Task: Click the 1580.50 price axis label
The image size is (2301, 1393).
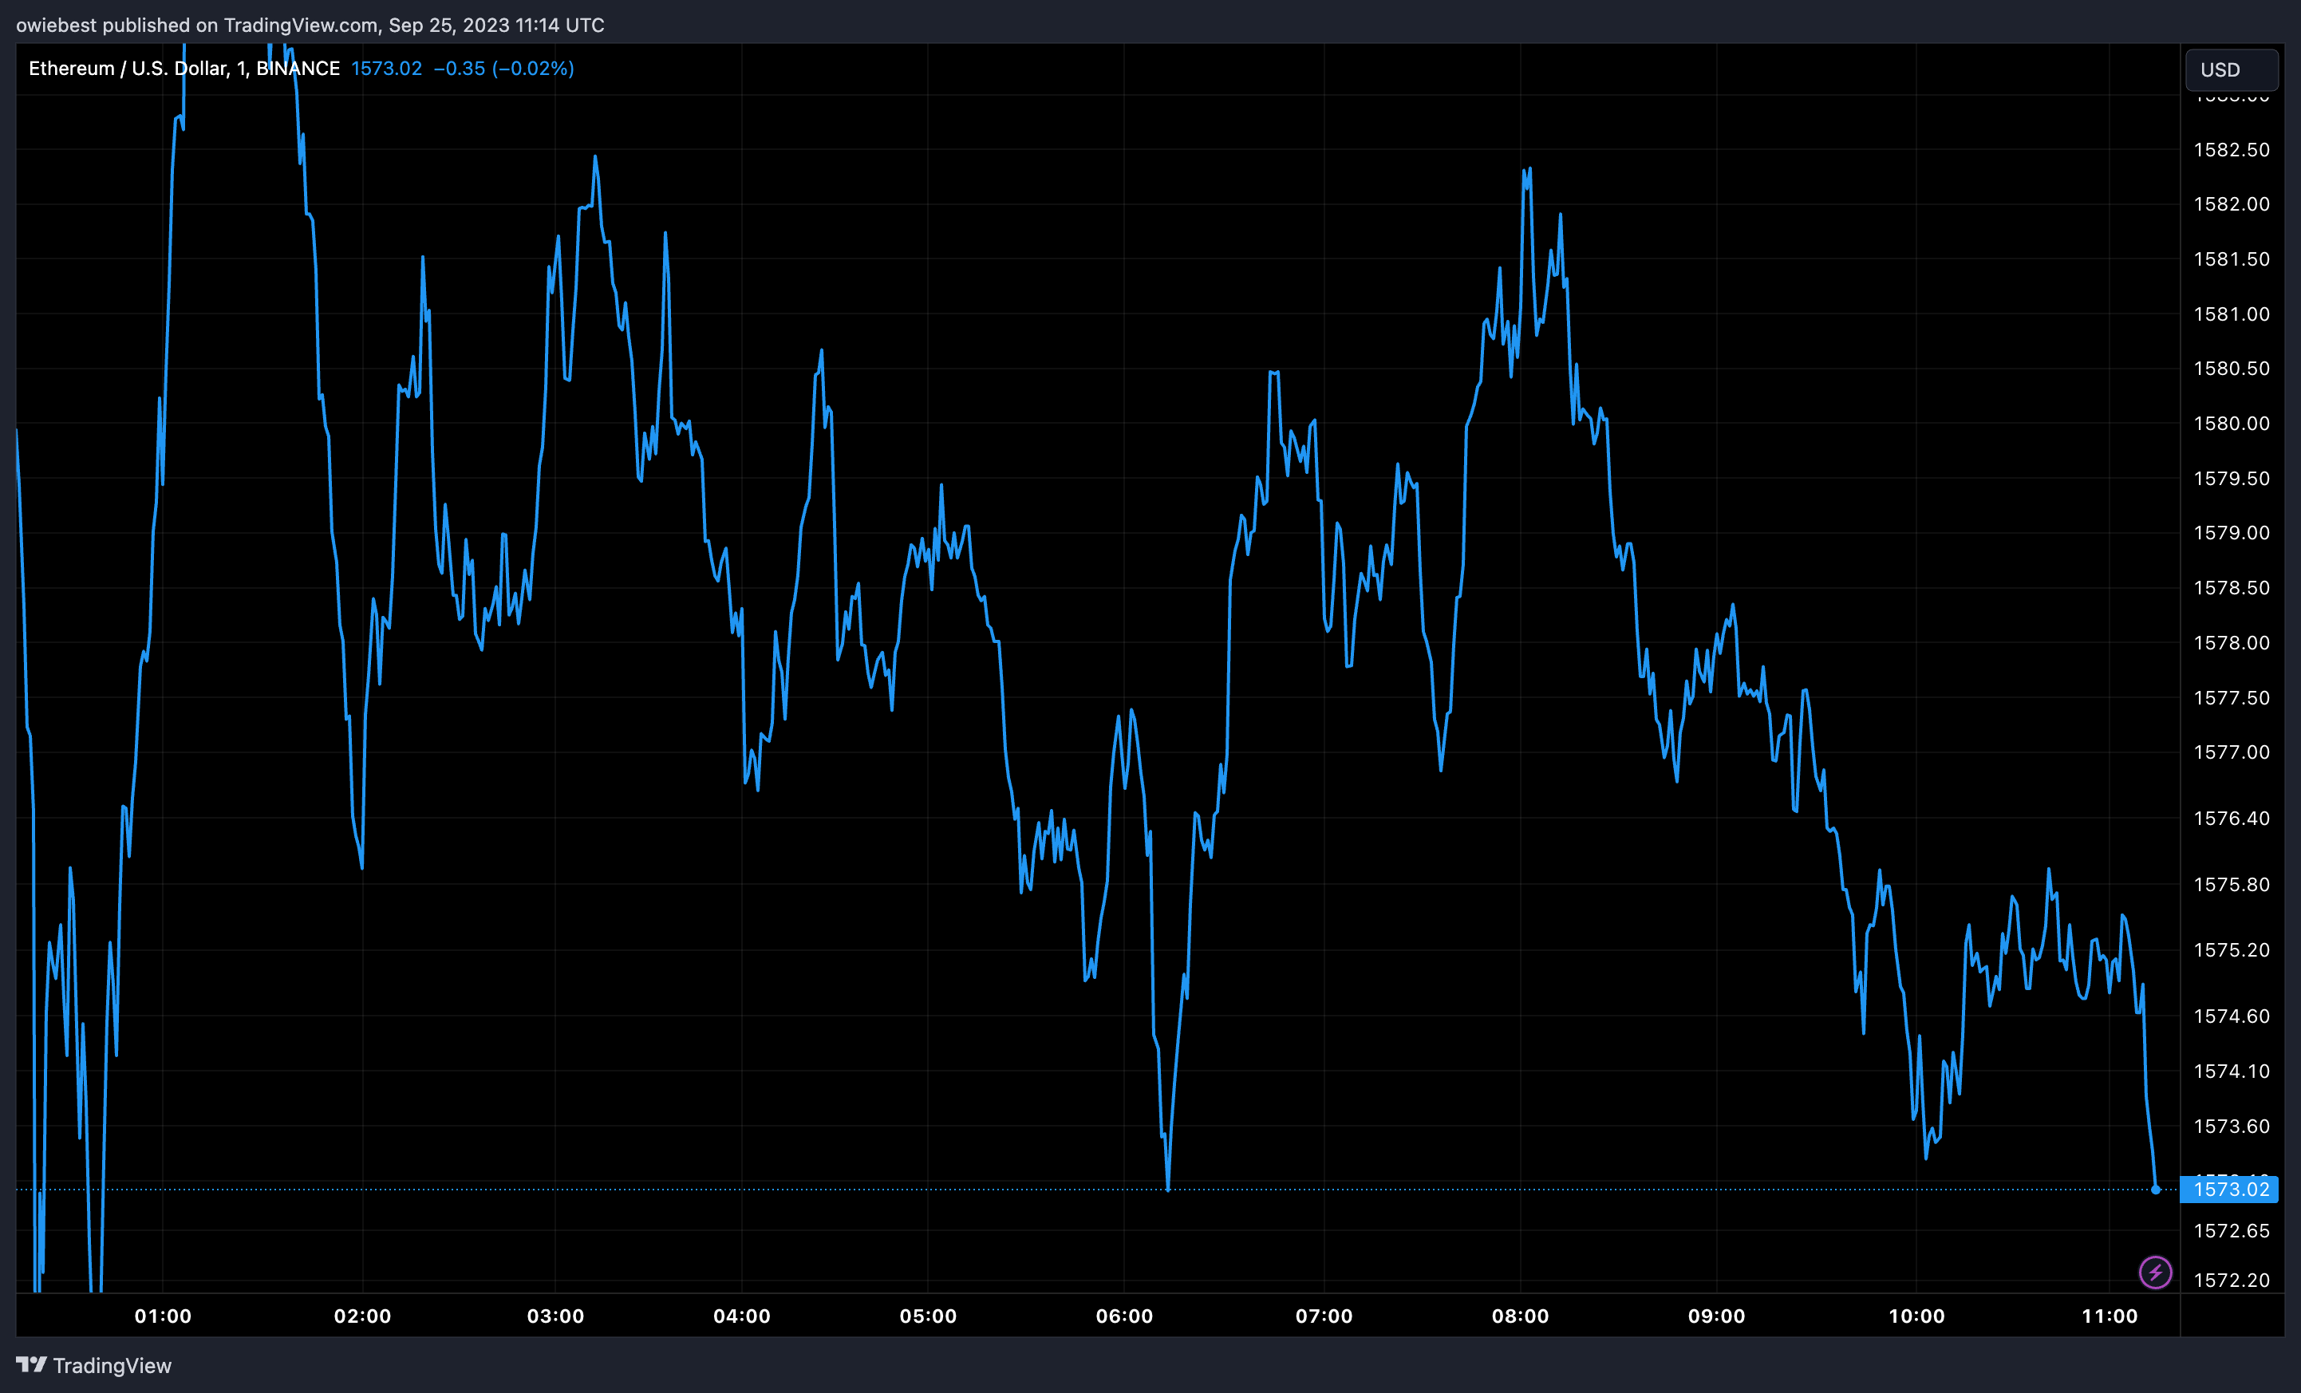Action: (2231, 368)
